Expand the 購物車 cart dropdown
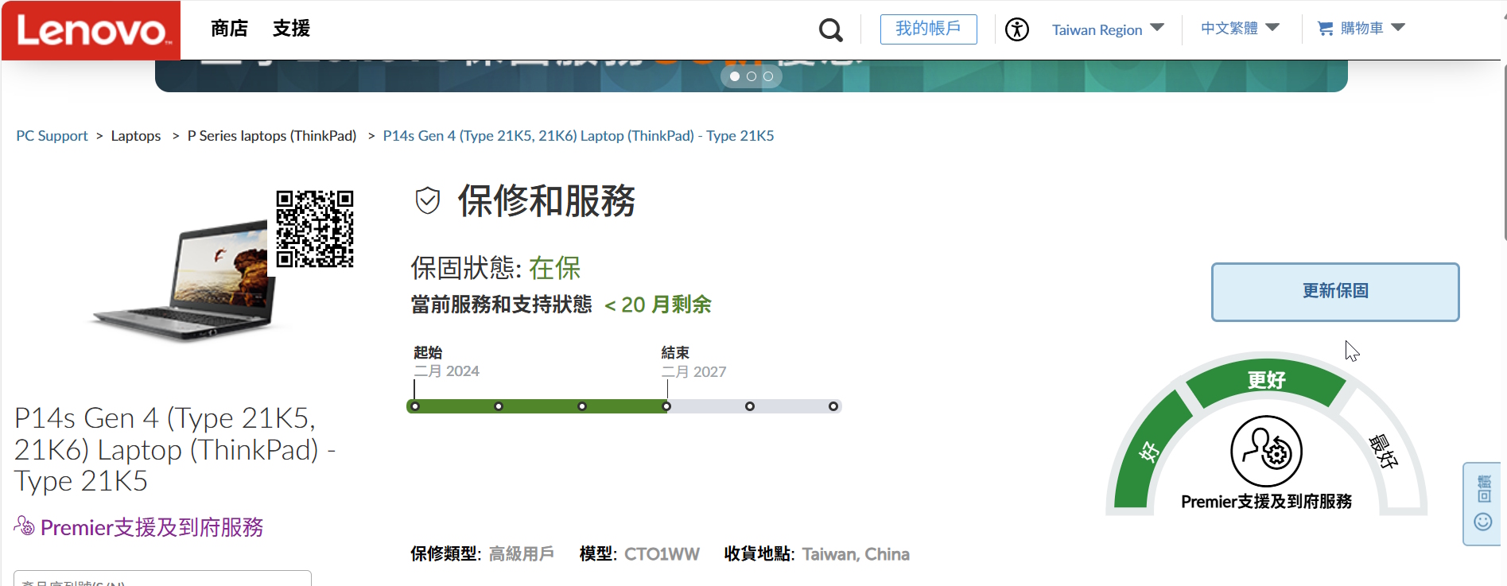1507x586 pixels. point(1361,29)
